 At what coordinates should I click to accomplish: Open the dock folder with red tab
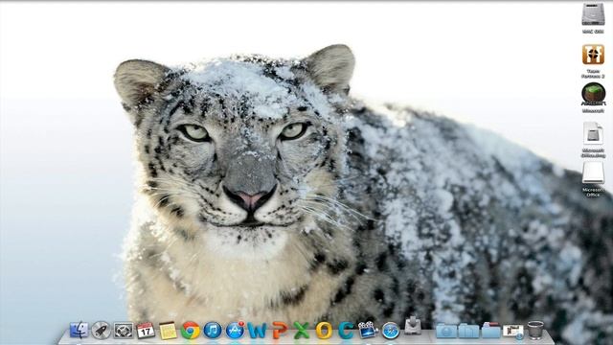pos(491,331)
